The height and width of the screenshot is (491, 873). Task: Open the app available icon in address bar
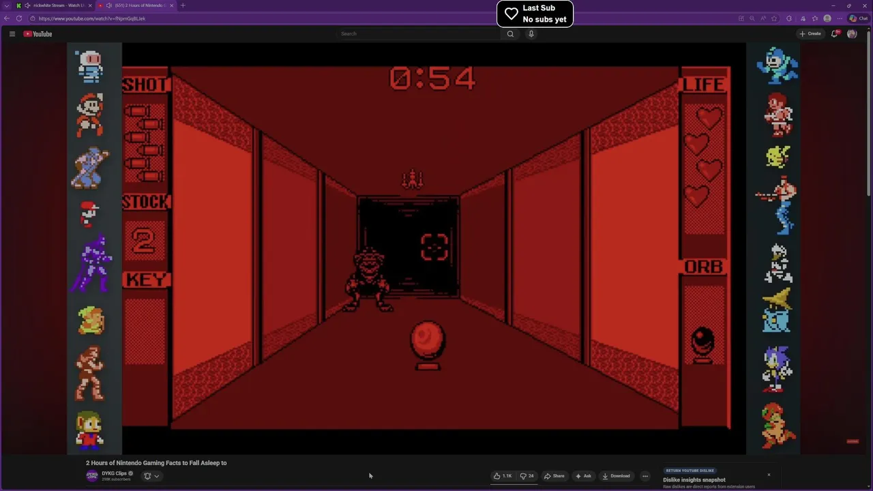tap(741, 18)
